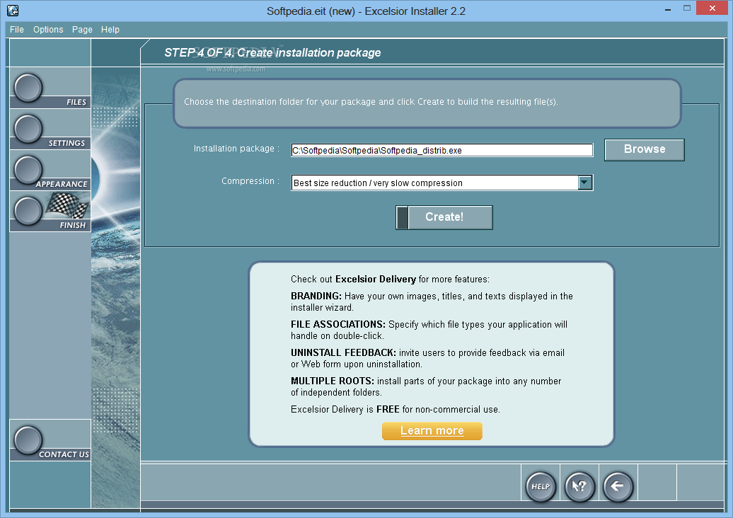
Task: Click the Learn more link
Action: pos(432,430)
